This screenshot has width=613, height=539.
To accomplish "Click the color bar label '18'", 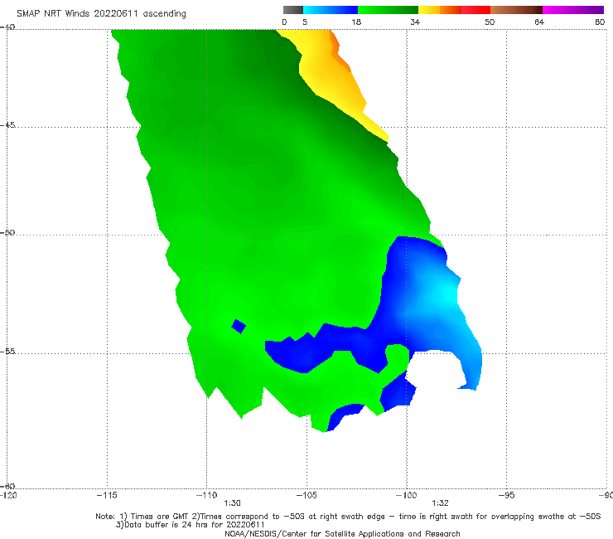I will [356, 22].
